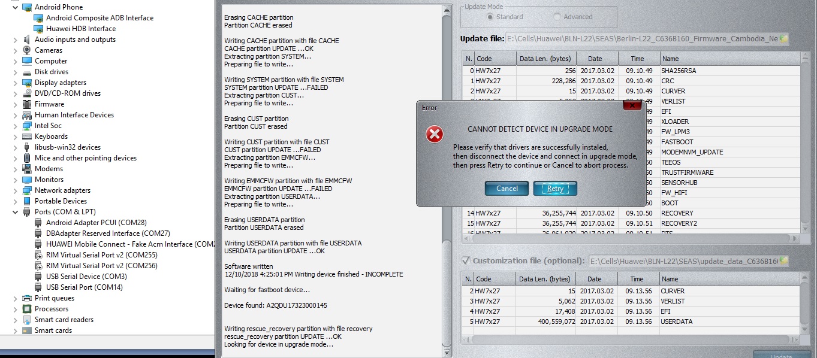Click the Intel Soc icon
The image size is (817, 358).
pos(27,126)
